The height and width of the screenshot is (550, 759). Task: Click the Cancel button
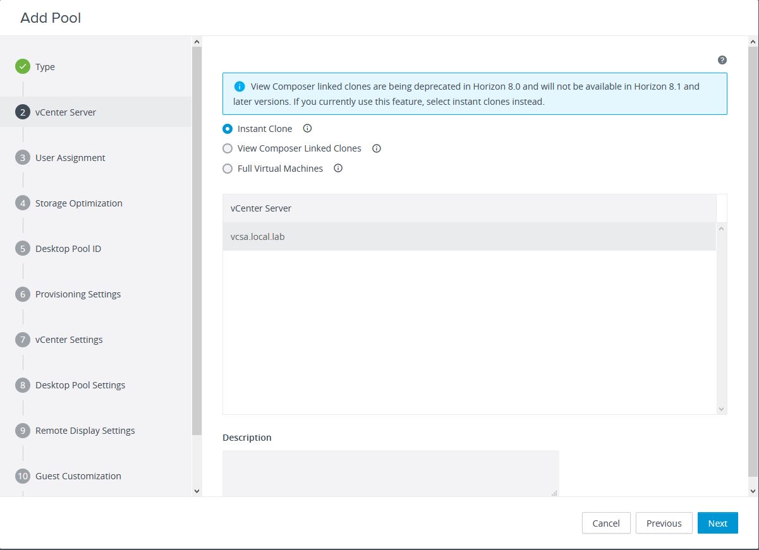tap(606, 523)
